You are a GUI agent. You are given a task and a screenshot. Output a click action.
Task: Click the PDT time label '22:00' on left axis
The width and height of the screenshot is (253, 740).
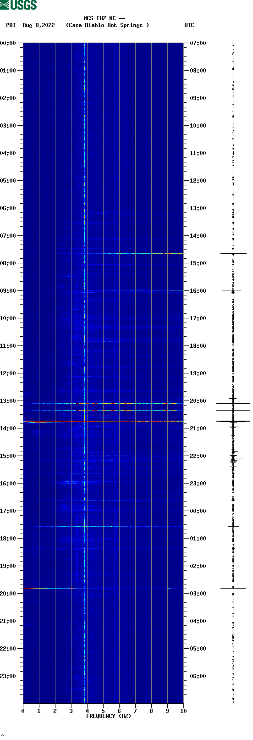(x=8, y=649)
